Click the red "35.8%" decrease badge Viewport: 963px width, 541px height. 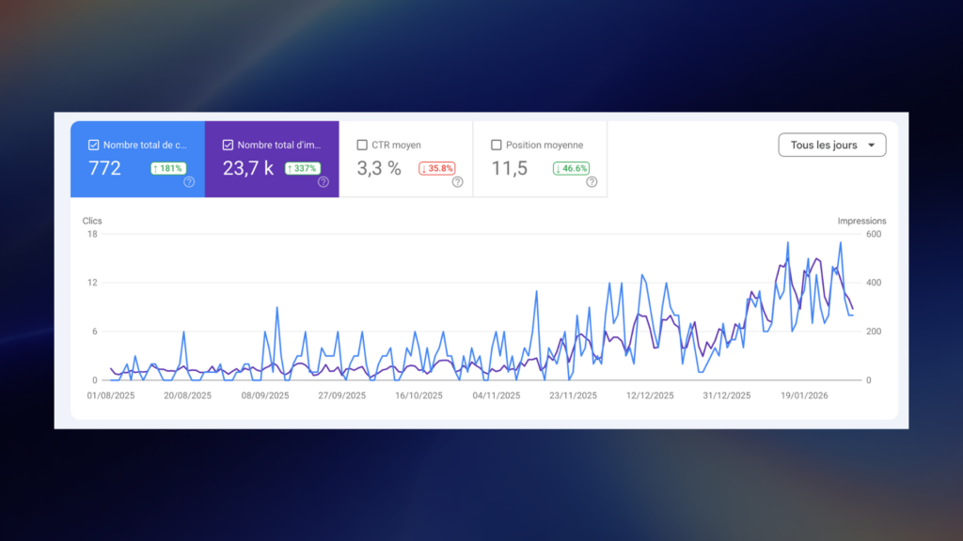(438, 167)
